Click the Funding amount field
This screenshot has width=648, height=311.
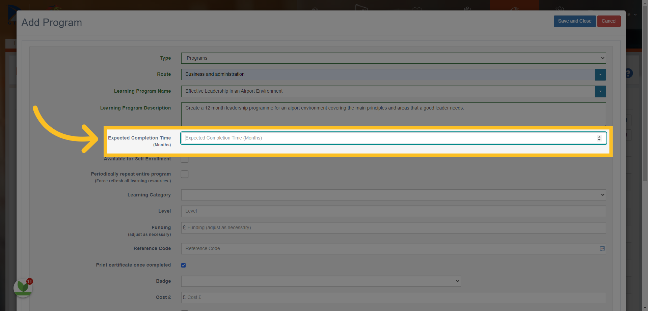(394, 228)
